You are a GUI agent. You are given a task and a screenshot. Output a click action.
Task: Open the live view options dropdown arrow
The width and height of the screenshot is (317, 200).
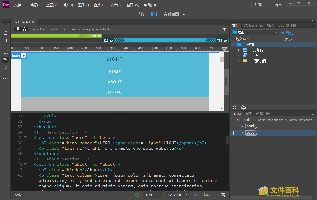184,14
